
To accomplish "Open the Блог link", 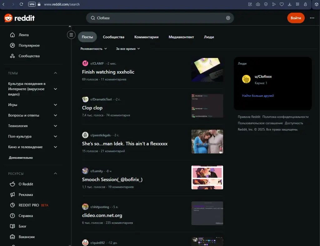I will pyautogui.click(x=18, y=226).
